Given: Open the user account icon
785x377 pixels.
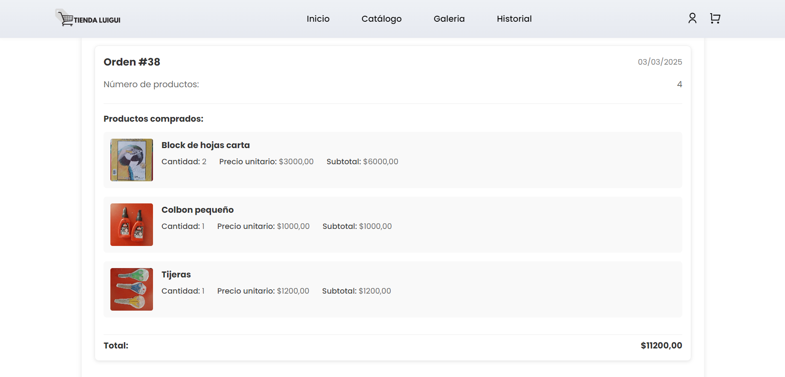Looking at the screenshot, I should tap(692, 18).
